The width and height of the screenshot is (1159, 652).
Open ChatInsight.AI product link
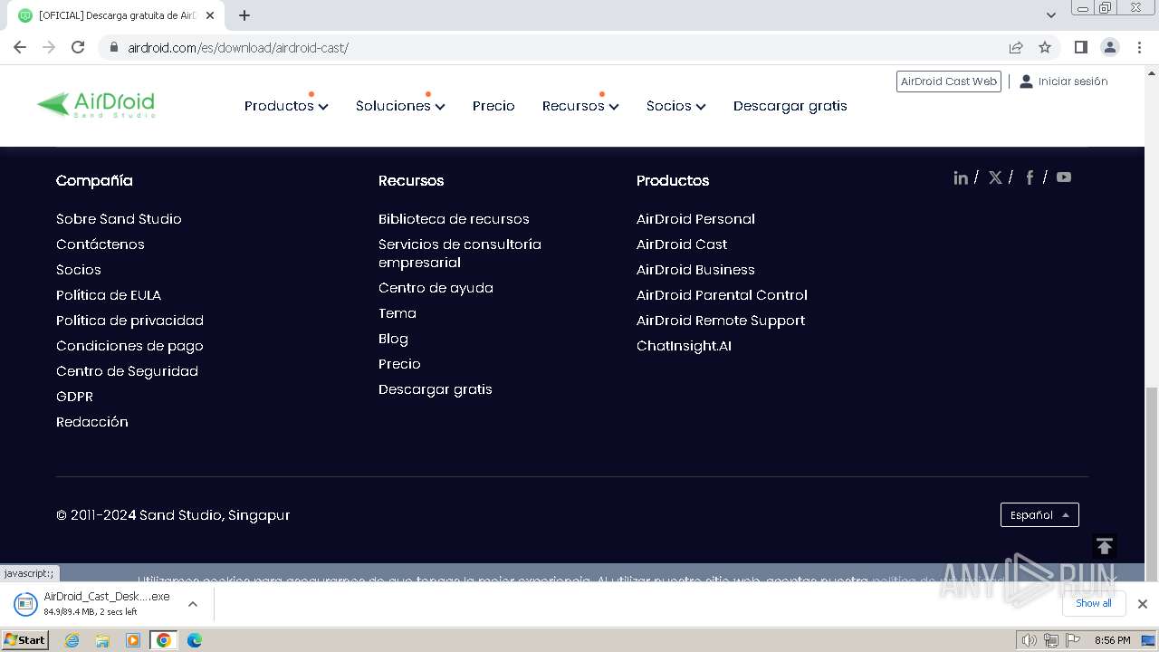(x=684, y=346)
